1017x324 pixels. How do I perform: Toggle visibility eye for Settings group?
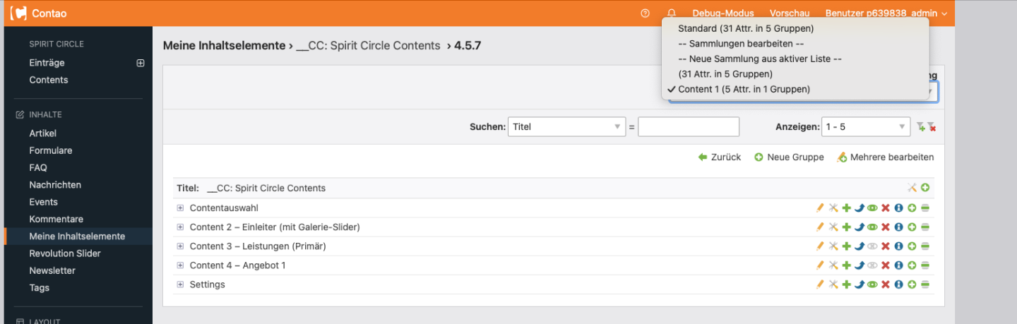872,284
